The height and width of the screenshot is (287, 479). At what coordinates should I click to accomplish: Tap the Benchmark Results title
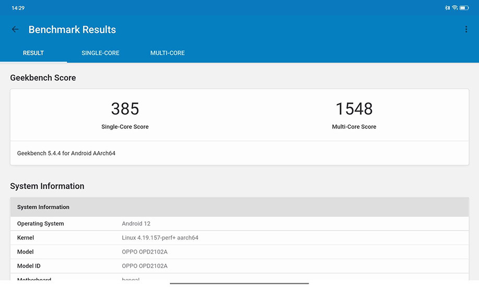(x=72, y=30)
